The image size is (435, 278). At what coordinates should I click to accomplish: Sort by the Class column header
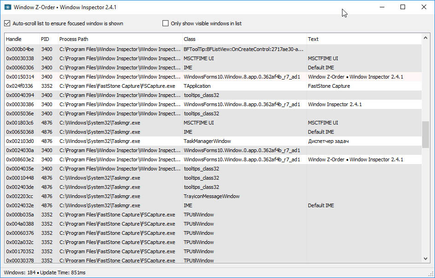(244, 39)
